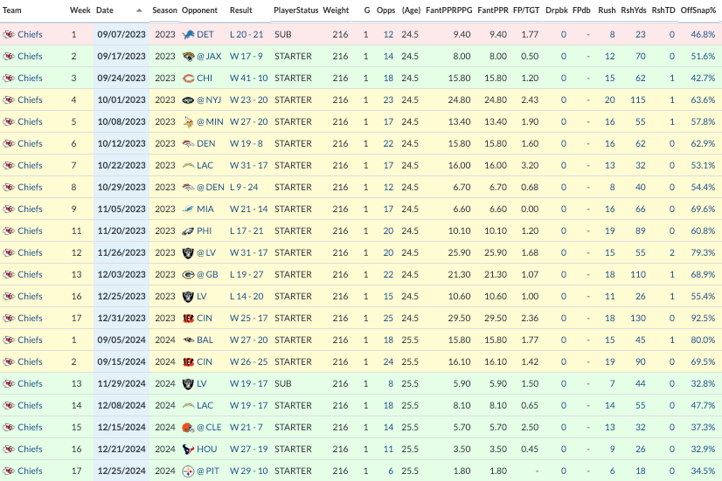The width and height of the screenshot is (722, 481).
Task: Sort by the Result column header
Action: click(x=241, y=10)
